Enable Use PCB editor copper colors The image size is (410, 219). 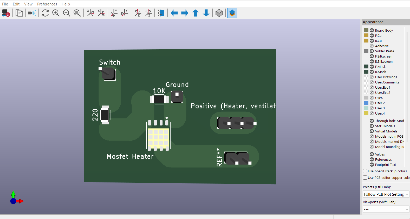365,178
